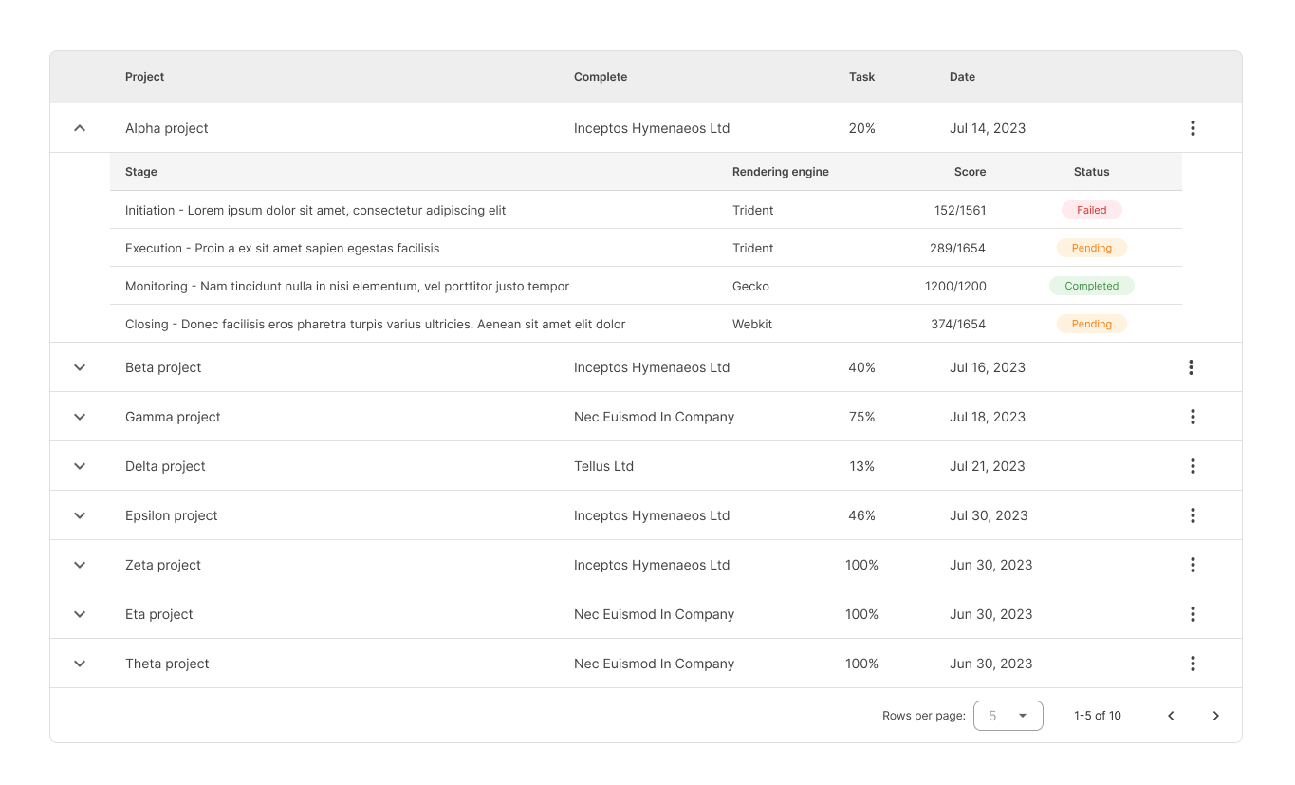Viewport: 1295px width, 785px height.
Task: Click the Delta project vertical dots icon
Action: click(1193, 466)
